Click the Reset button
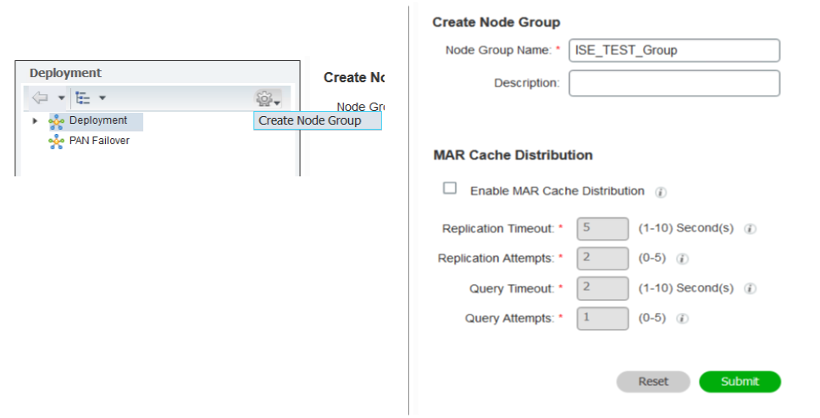This screenshot has height=418, width=820. click(653, 382)
